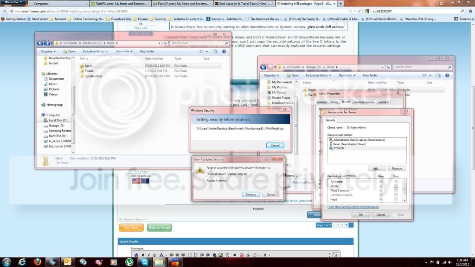
Task: Click the permissions list scrollbar down arrow
Action: (404, 200)
